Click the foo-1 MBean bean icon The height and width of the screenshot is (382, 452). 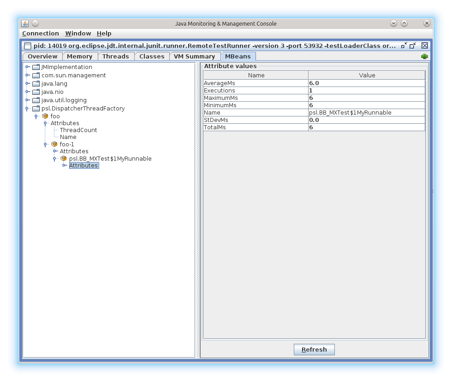pos(54,144)
